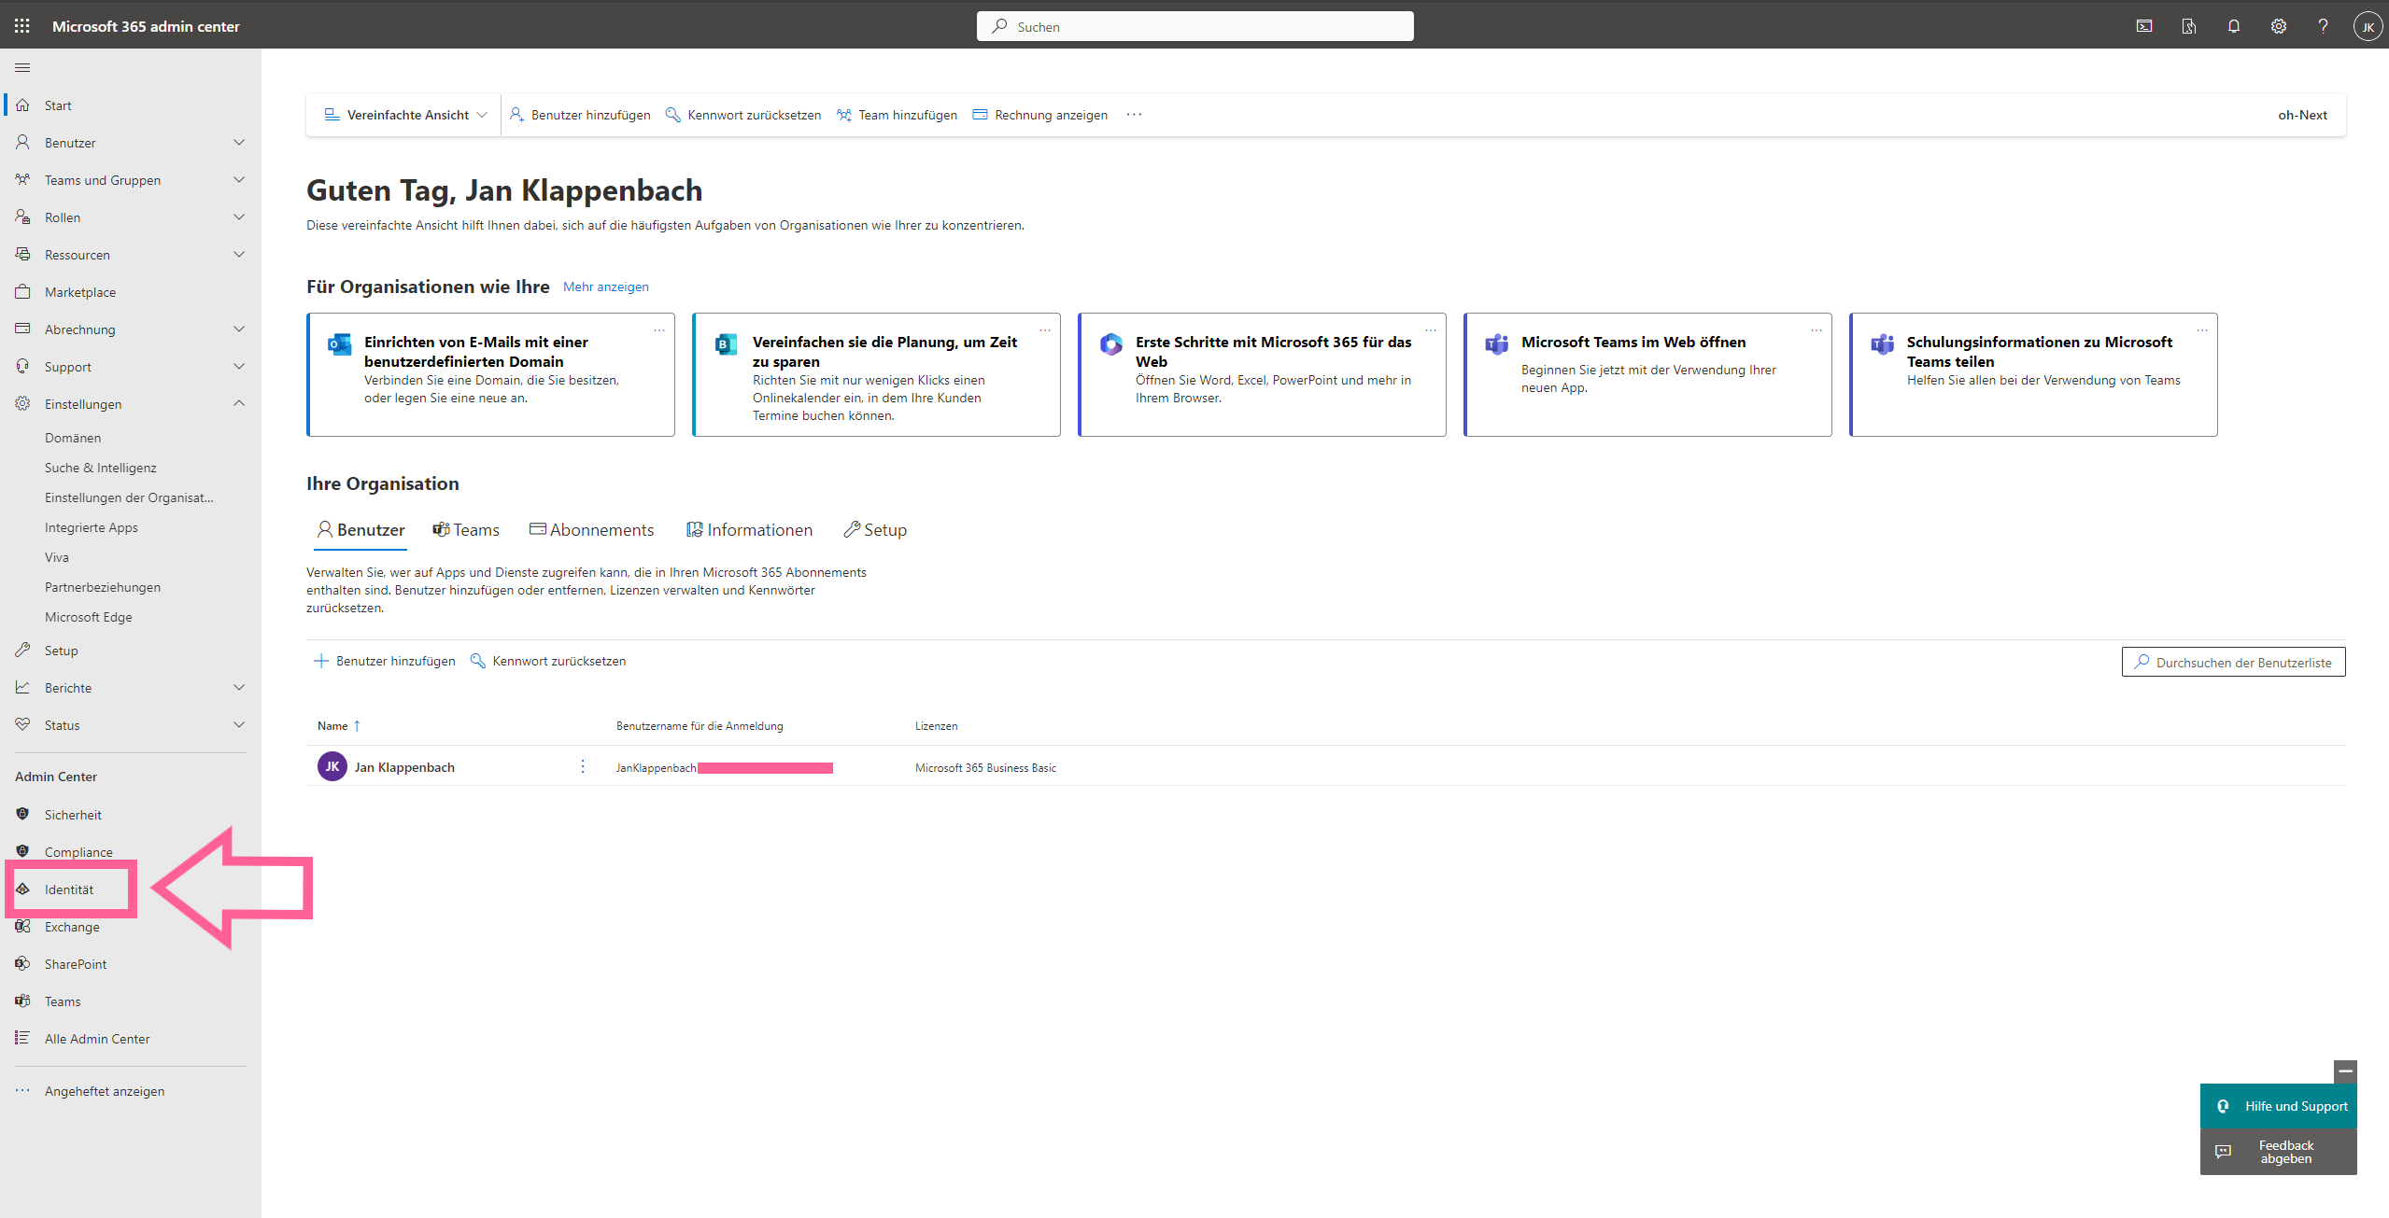Screen dimensions: 2389x1218
Task: Open Cloud Shell icon in top bar
Action: pyautogui.click(x=2144, y=26)
